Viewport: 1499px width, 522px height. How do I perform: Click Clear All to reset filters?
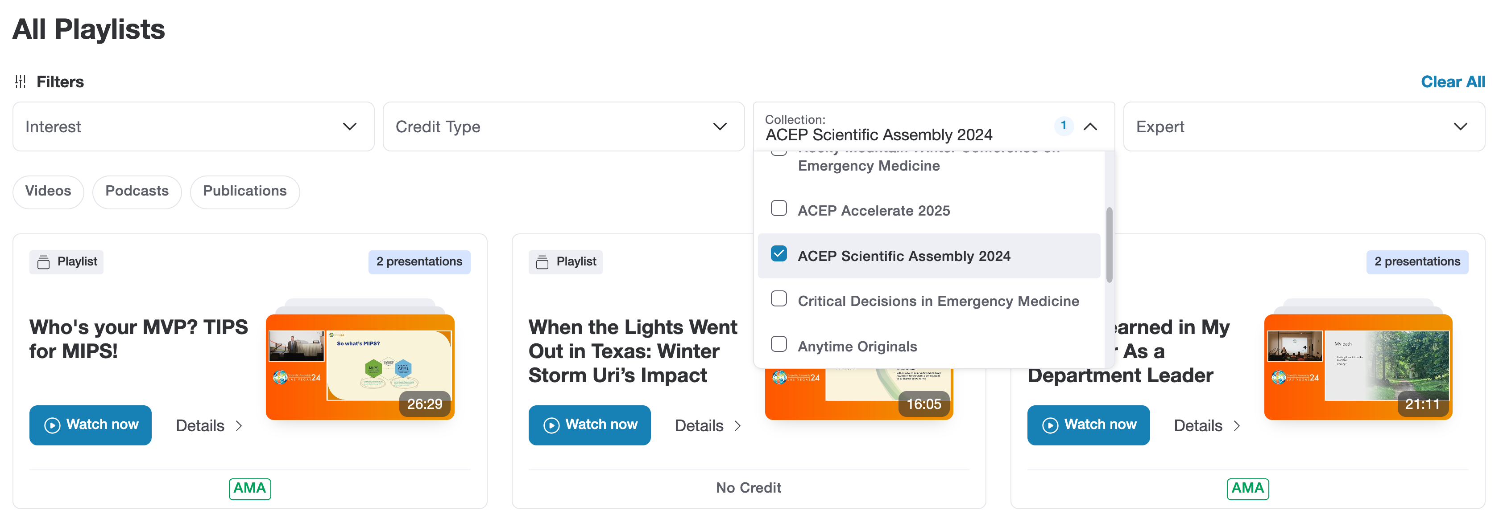1453,82
